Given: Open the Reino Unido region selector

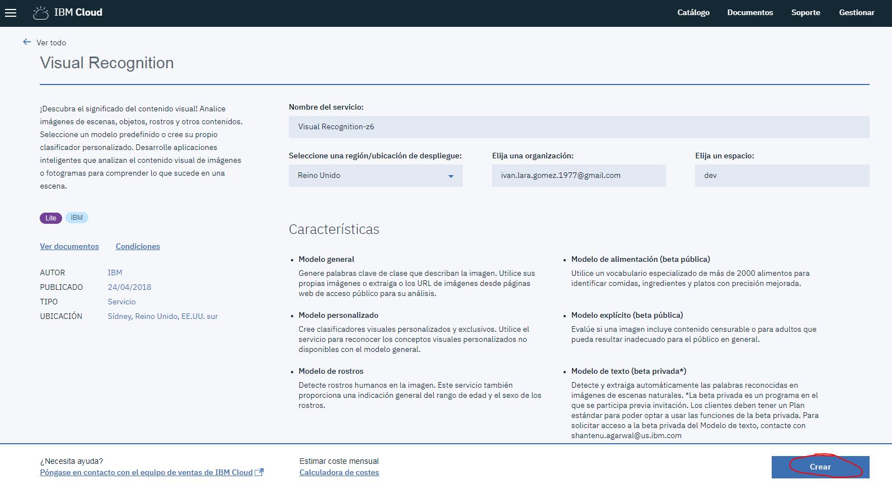Looking at the screenshot, I should click(x=375, y=176).
